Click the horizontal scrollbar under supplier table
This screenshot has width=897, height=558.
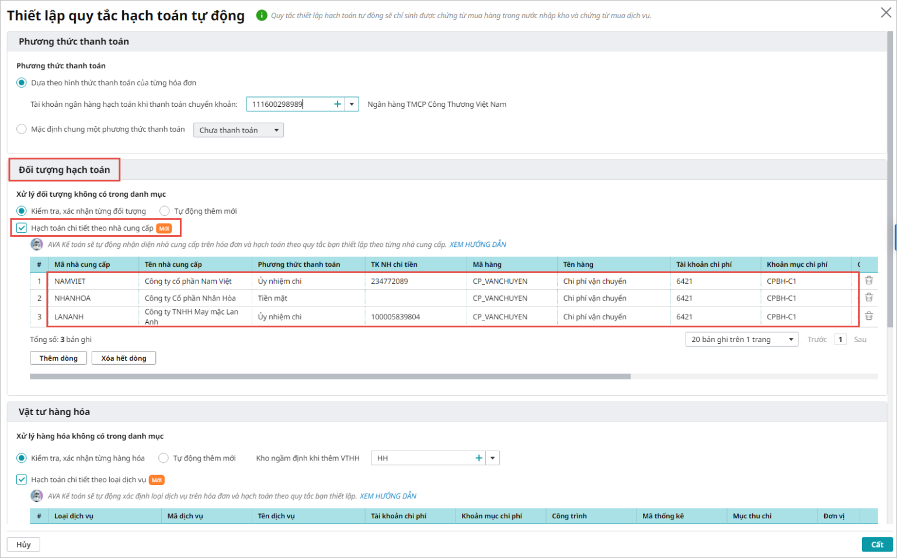330,376
